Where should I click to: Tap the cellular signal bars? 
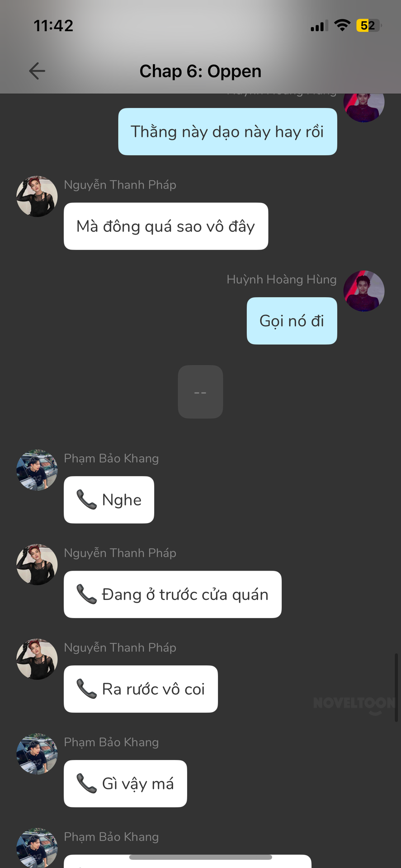(319, 26)
